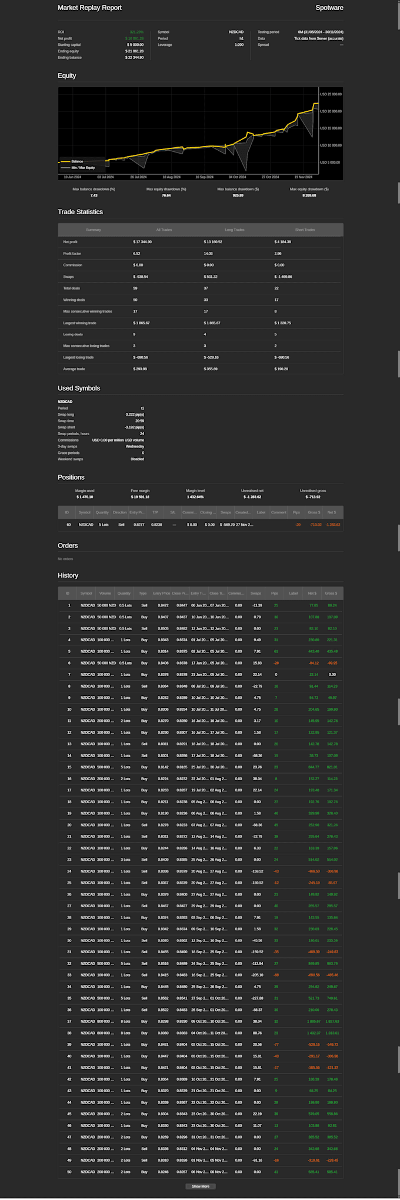Viewport: 400px width, 1200px height.
Task: Click the Swap long value 0.222 pip(s)
Action: point(135,415)
